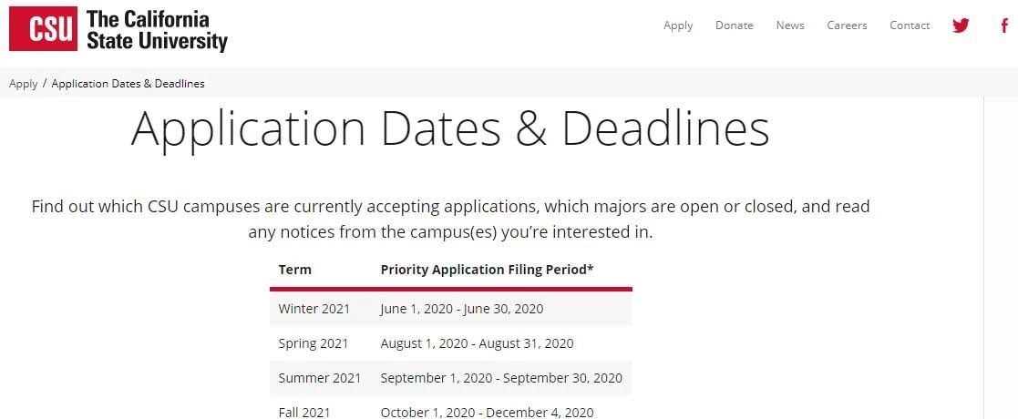Click the October 1, 2020 - December 4, 2020 dates

(487, 413)
